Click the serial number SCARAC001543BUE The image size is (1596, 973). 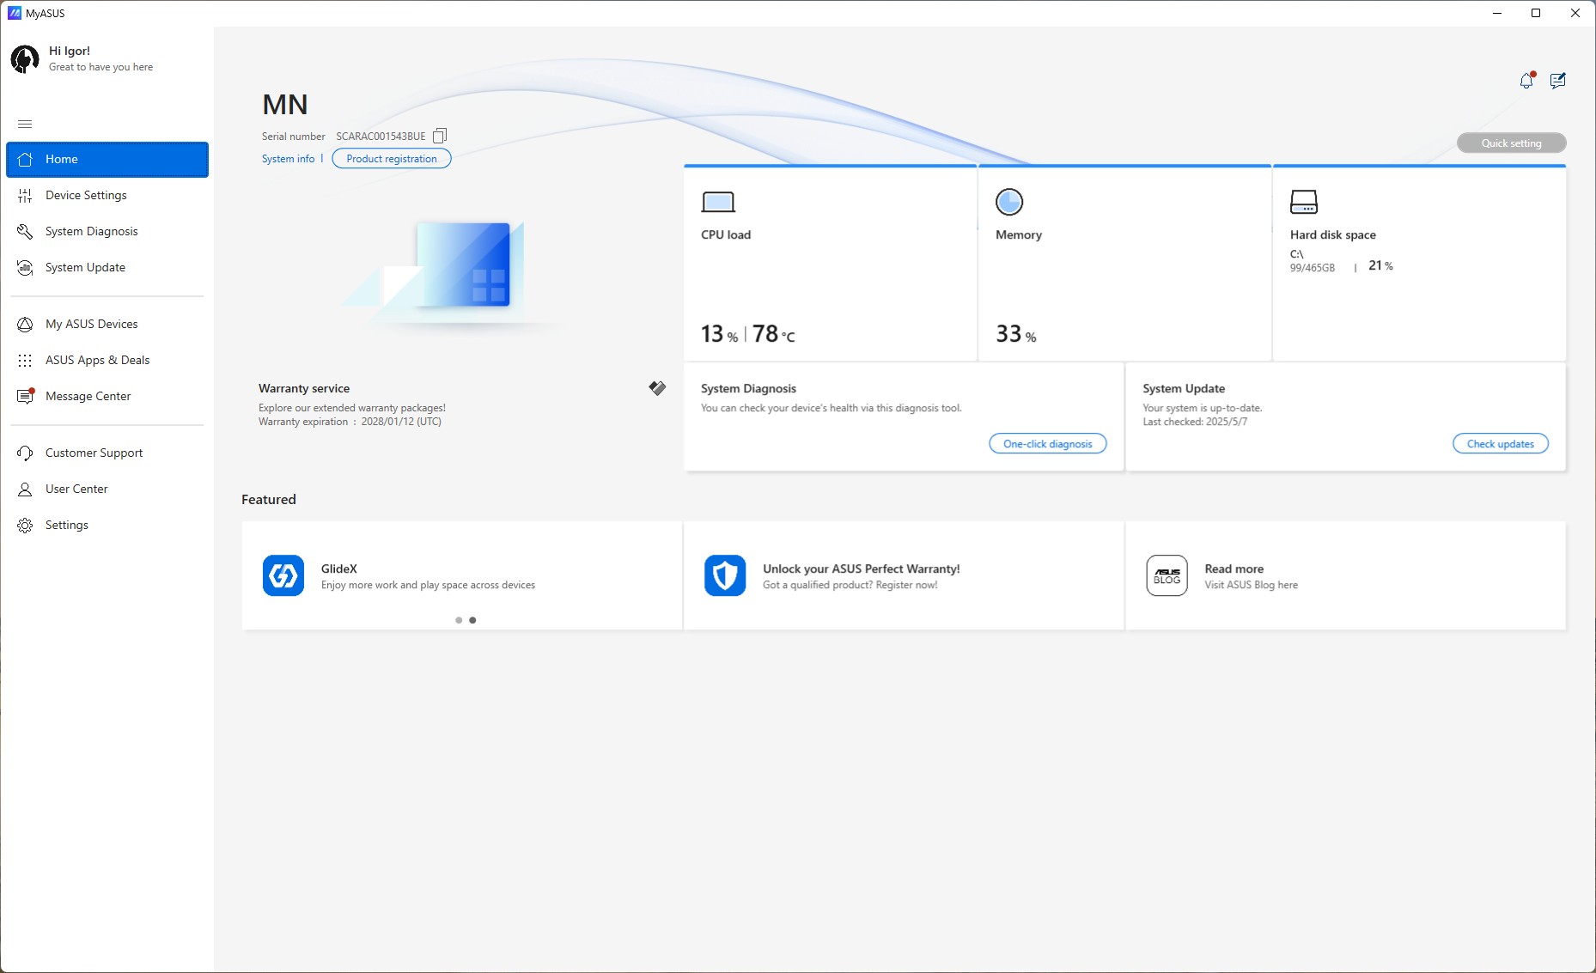click(x=381, y=137)
